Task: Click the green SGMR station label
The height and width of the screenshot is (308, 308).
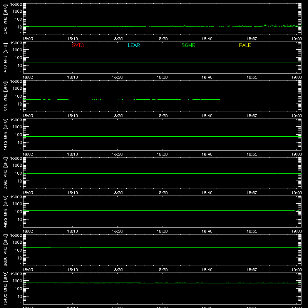Action: pos(188,45)
